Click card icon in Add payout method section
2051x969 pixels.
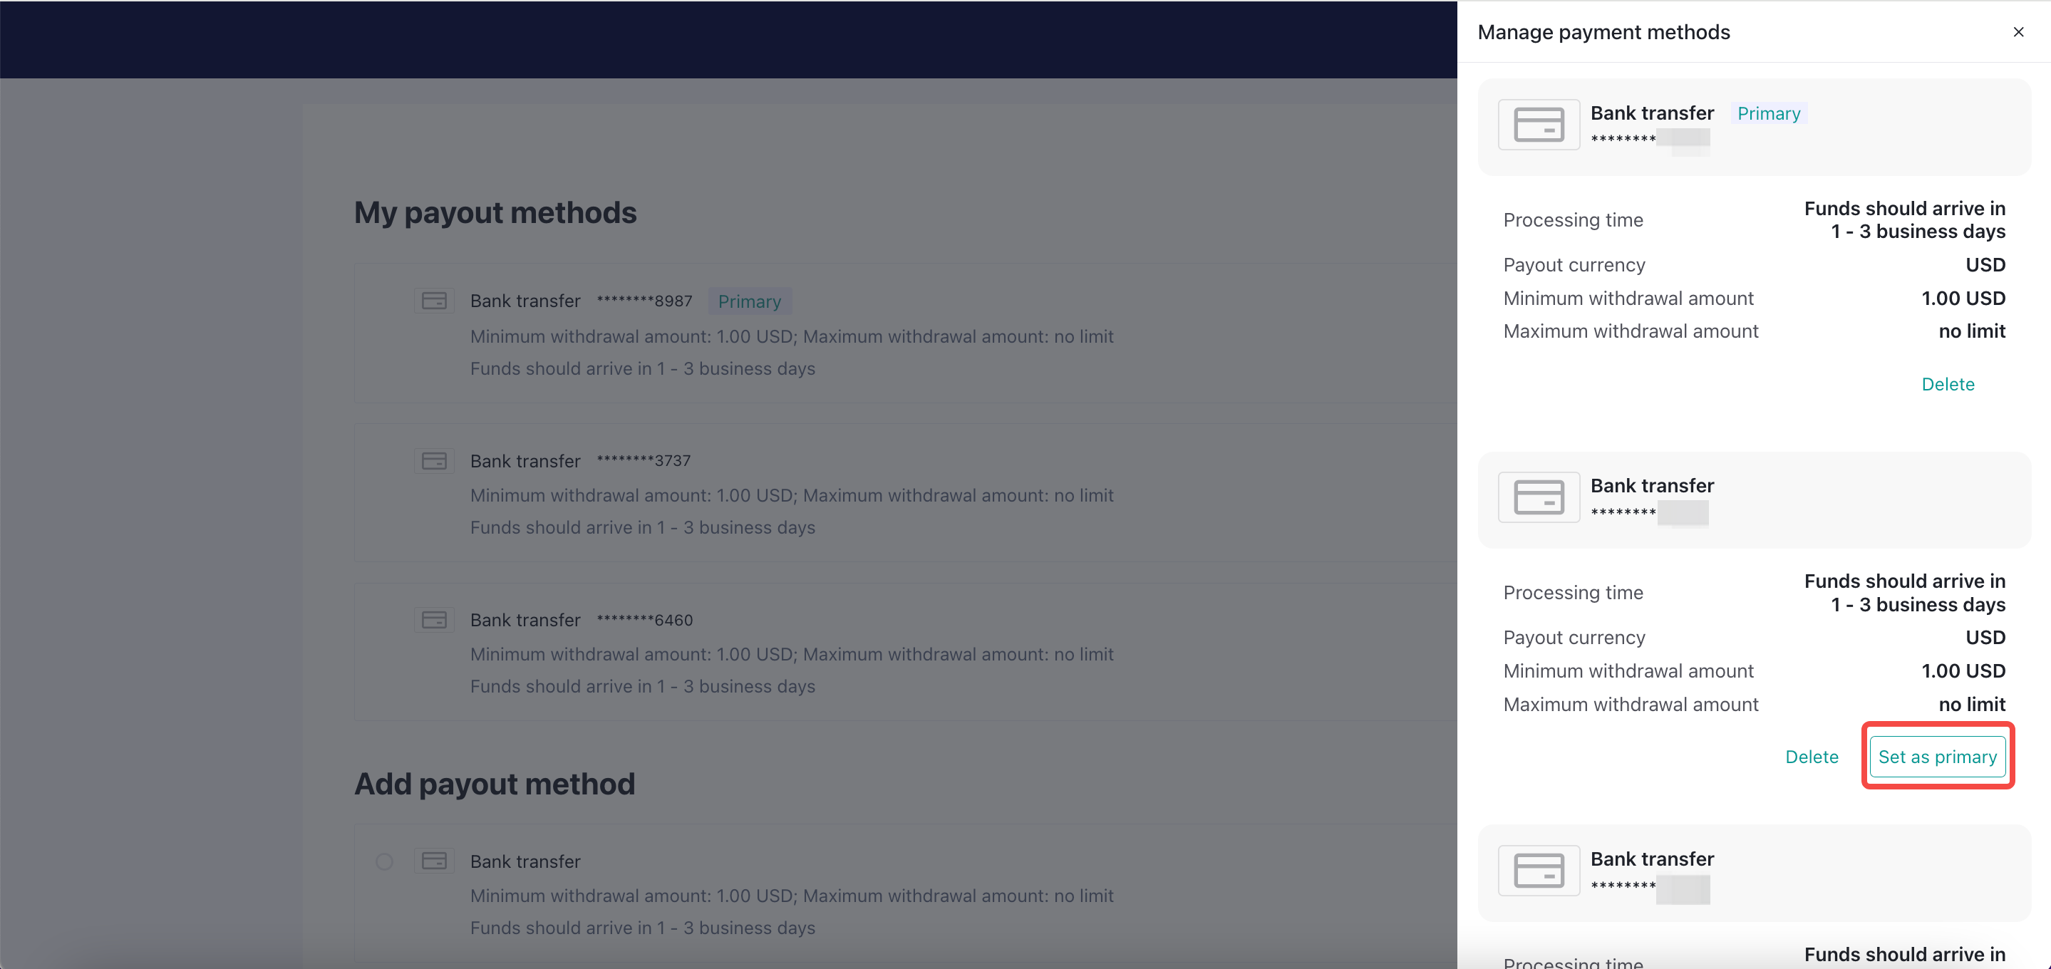434,861
